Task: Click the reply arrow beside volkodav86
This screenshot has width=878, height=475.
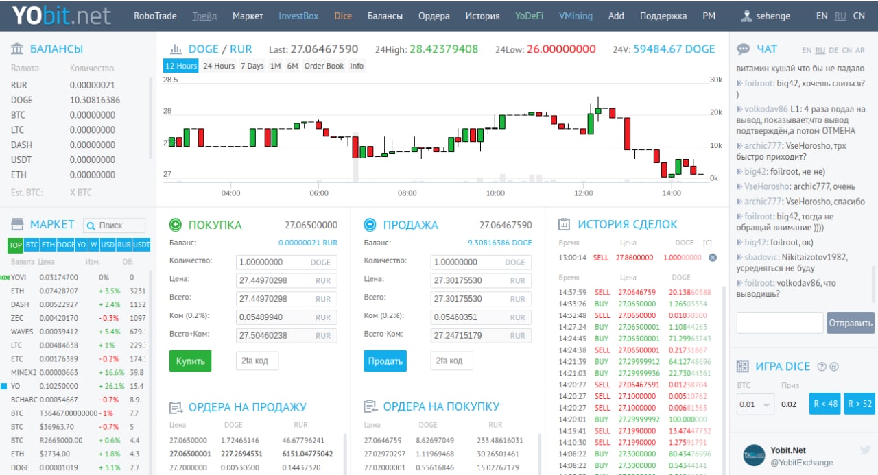Action: tap(739, 109)
